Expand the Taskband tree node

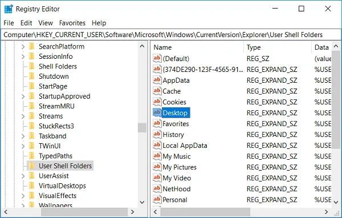pos(23,136)
